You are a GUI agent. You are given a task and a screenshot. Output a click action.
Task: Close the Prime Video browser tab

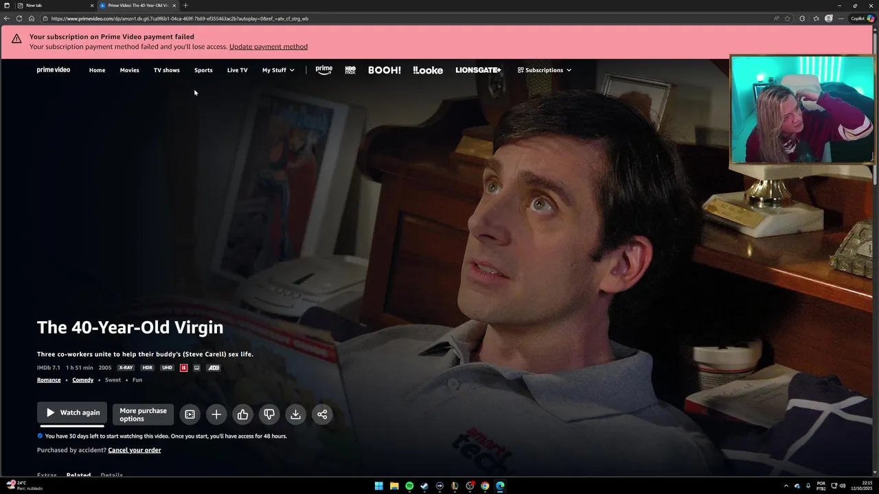pos(174,5)
